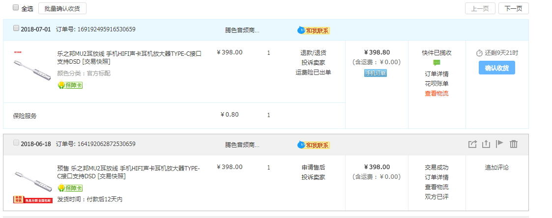Click the trash icon to delete the 2018-06-18 order
The width and height of the screenshot is (552, 218).
click(x=514, y=144)
